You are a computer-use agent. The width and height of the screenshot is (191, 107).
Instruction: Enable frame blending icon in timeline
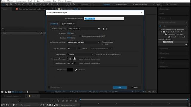67,101
